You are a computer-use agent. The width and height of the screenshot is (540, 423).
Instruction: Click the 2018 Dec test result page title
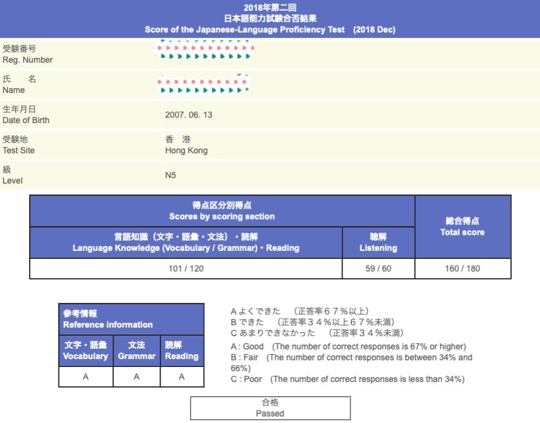(x=270, y=19)
